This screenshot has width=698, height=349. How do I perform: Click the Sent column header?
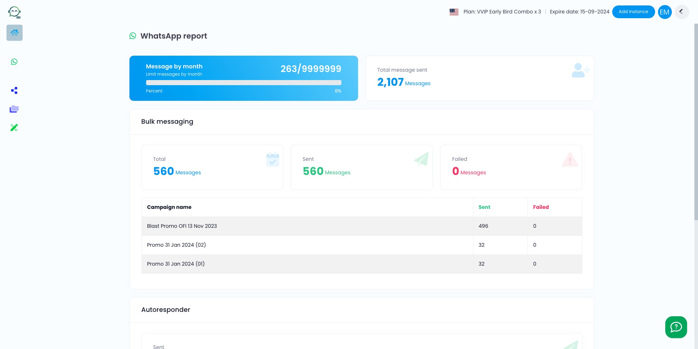point(484,207)
